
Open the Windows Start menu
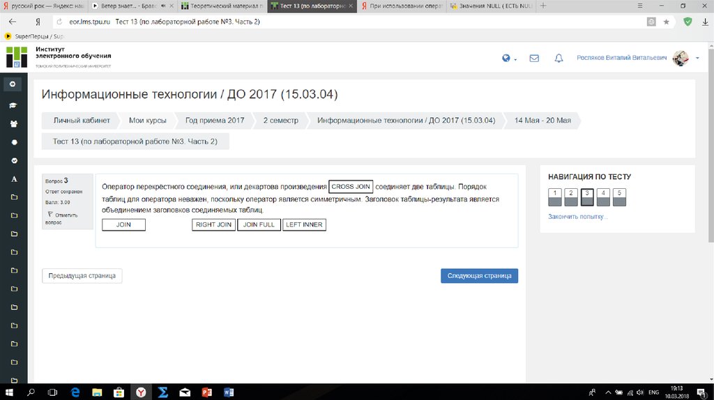tap(9, 392)
